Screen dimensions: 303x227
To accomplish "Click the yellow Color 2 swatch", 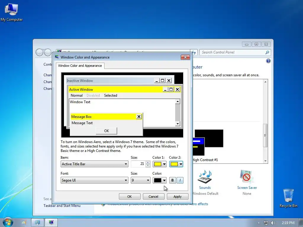I will [x=174, y=164].
